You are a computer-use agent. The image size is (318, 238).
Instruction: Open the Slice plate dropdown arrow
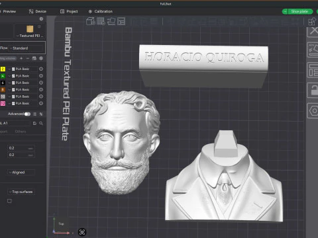pyautogui.click(x=285, y=11)
